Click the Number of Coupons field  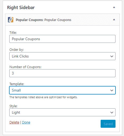point(62,73)
